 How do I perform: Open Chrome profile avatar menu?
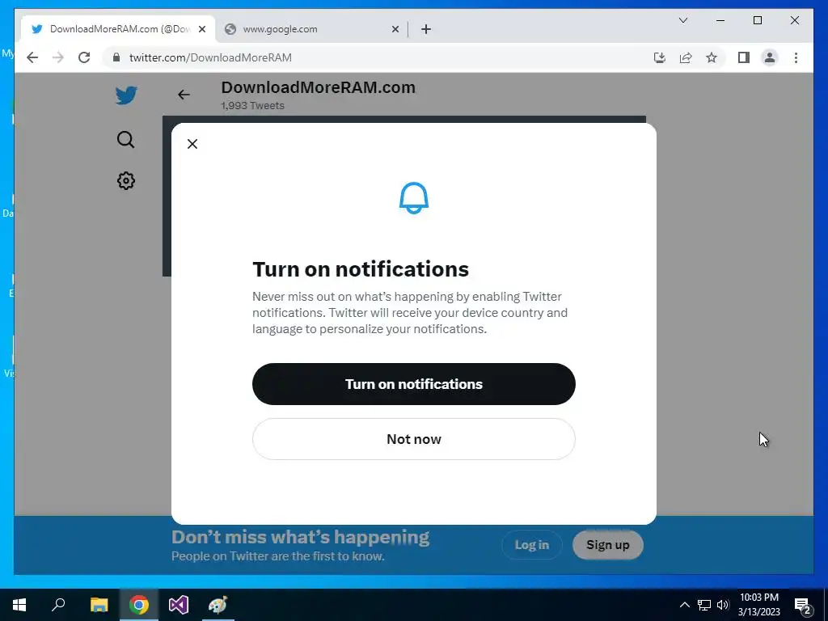(x=770, y=57)
